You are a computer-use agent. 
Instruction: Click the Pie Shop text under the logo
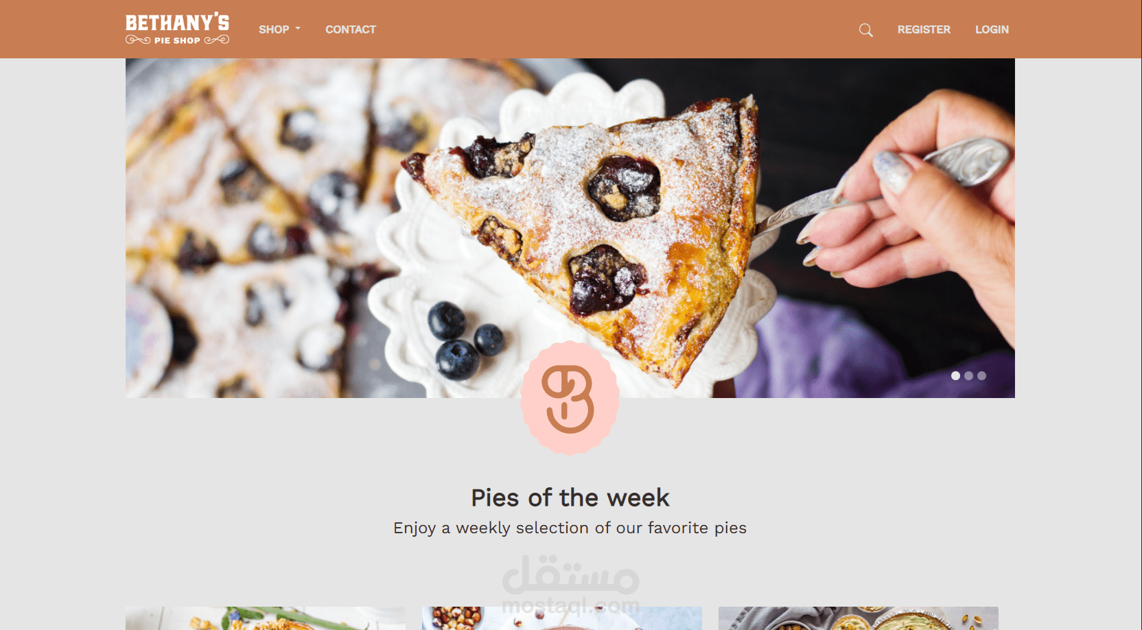click(177, 40)
